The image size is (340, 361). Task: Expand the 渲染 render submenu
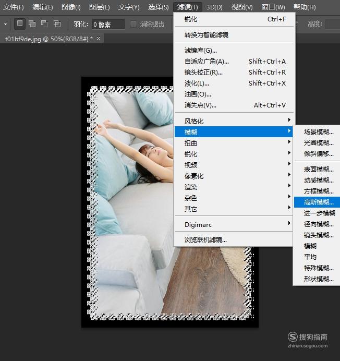(x=234, y=187)
